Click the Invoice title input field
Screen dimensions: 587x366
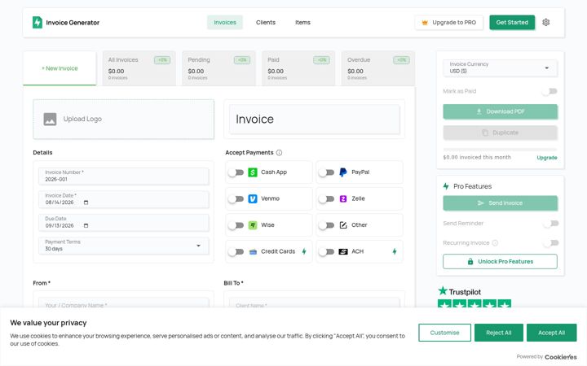point(314,119)
